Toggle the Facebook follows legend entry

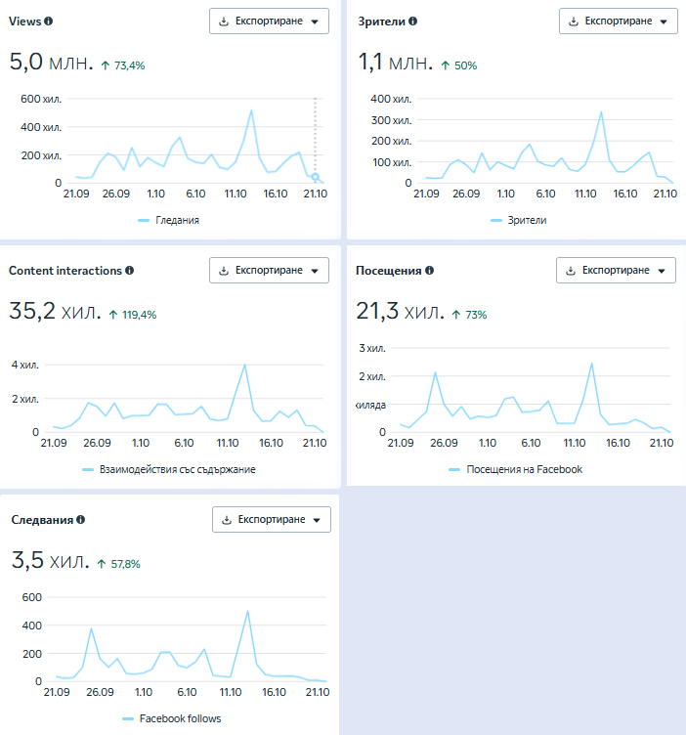click(x=172, y=719)
